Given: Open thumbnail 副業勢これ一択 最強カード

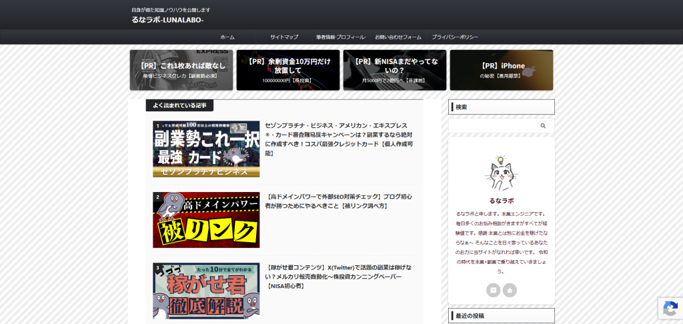Looking at the screenshot, I should (206, 149).
